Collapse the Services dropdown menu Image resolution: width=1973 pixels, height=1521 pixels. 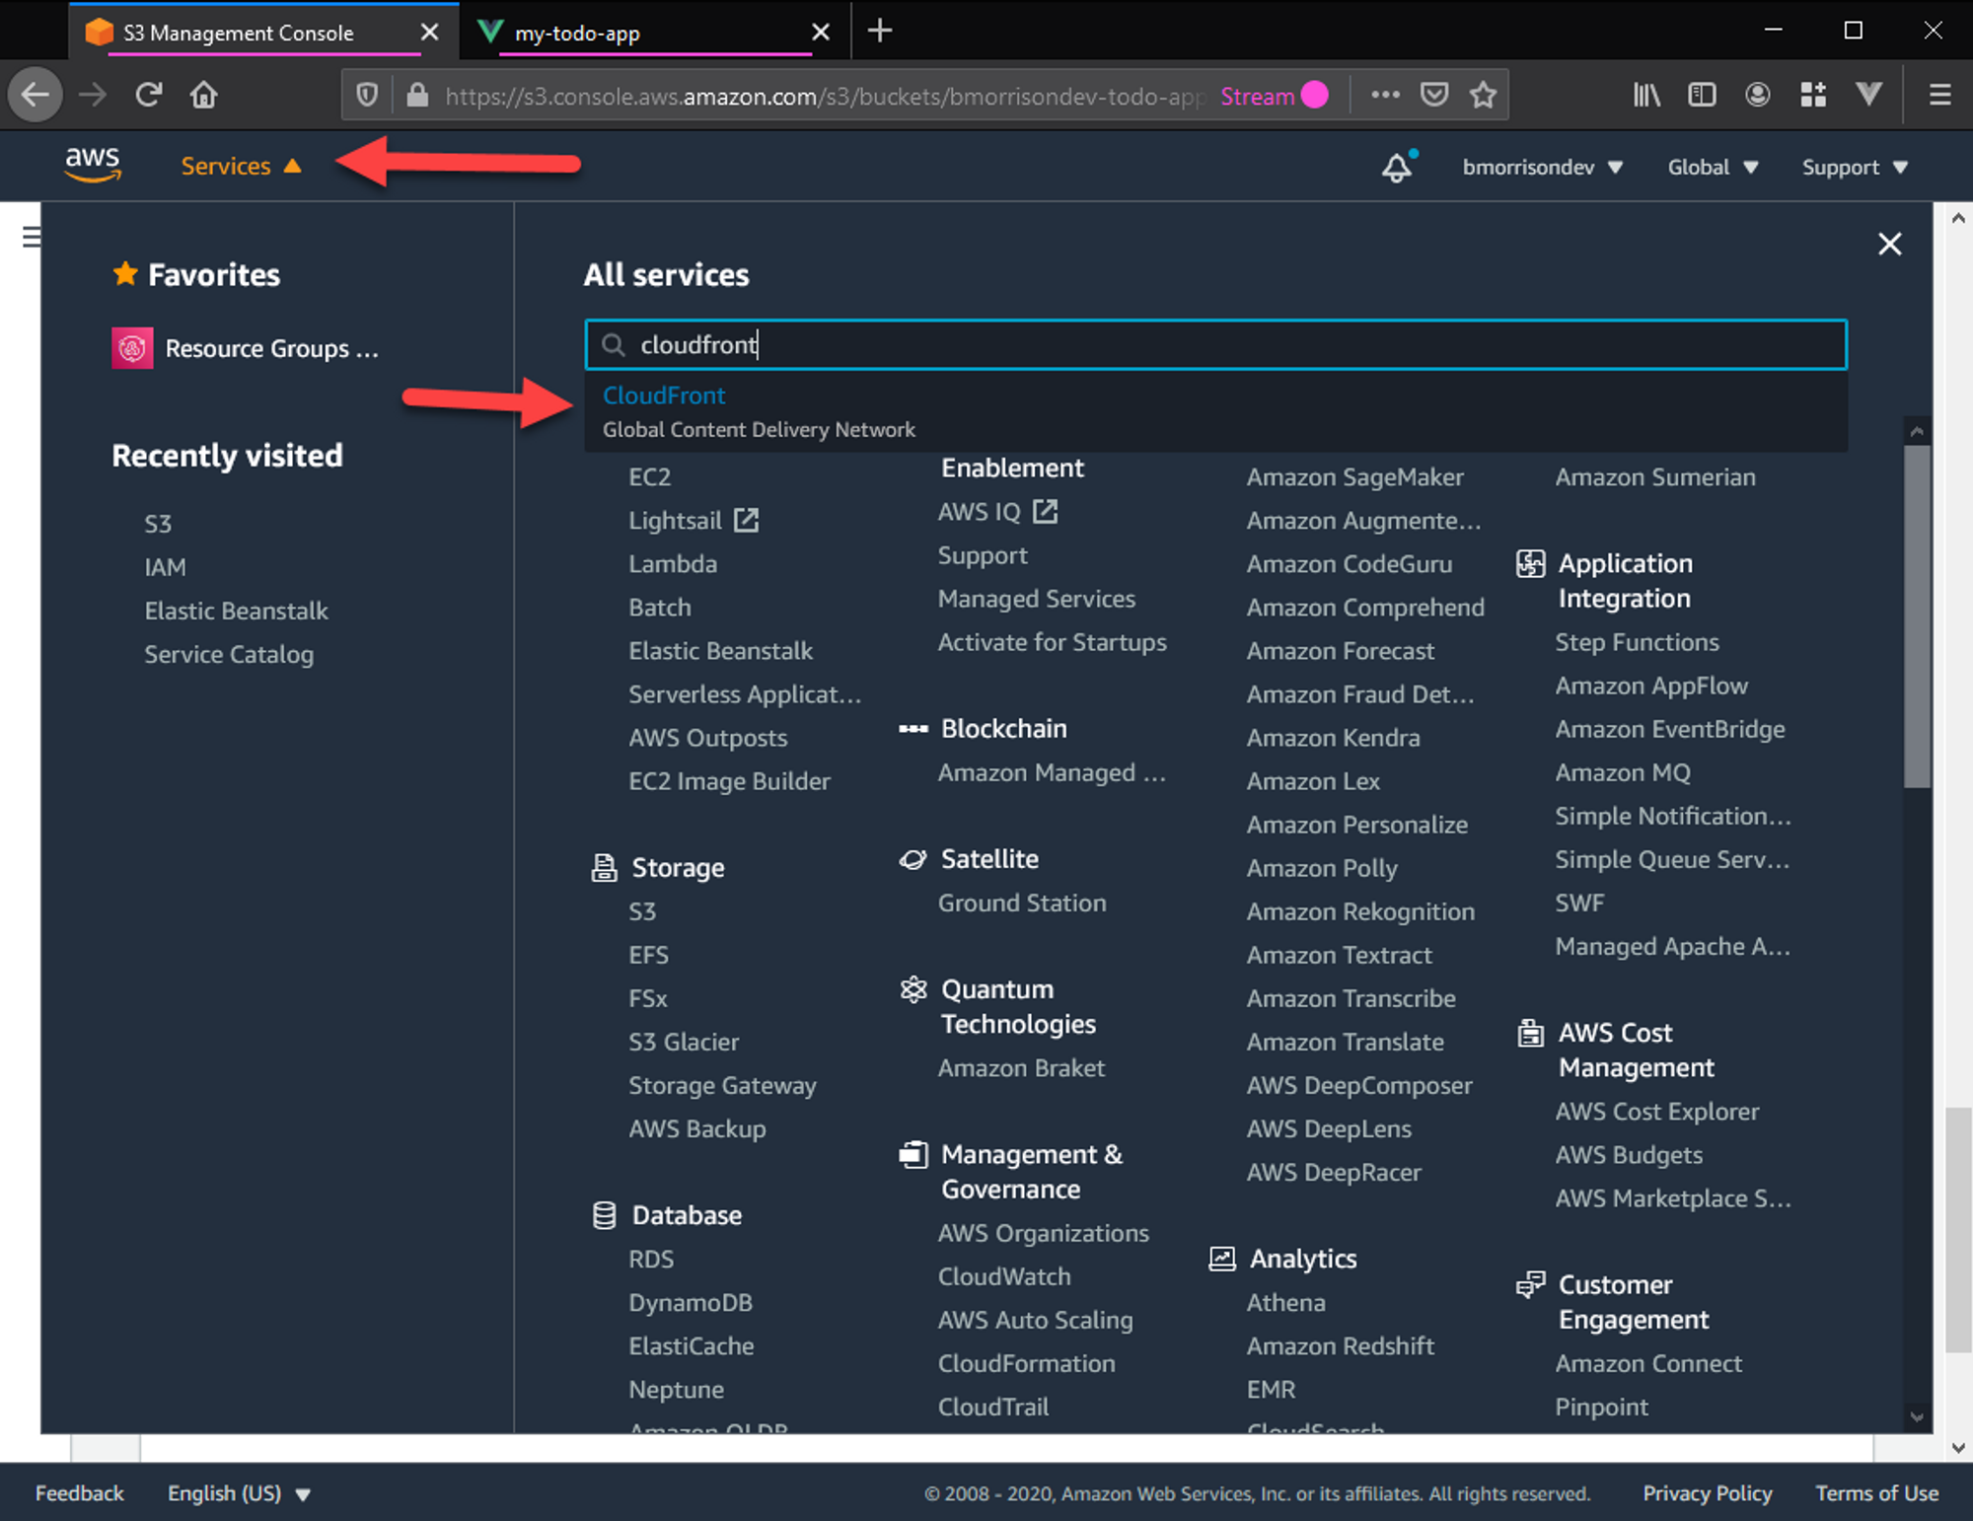[x=241, y=166]
